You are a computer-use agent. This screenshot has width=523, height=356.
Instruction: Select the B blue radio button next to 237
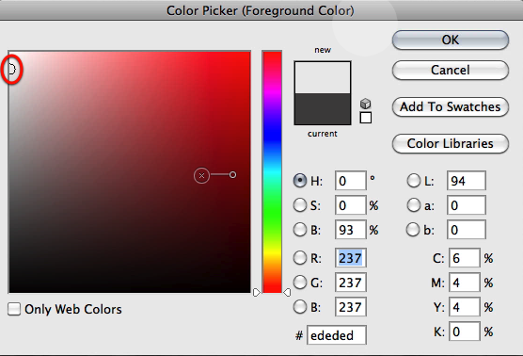coord(300,307)
